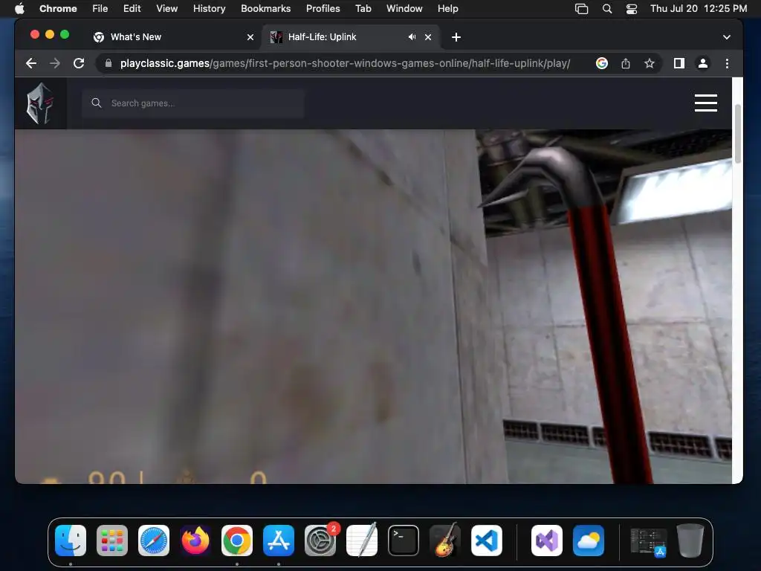Open the recent screenshot stack in Dock
This screenshot has height=571, width=761.
pos(648,541)
